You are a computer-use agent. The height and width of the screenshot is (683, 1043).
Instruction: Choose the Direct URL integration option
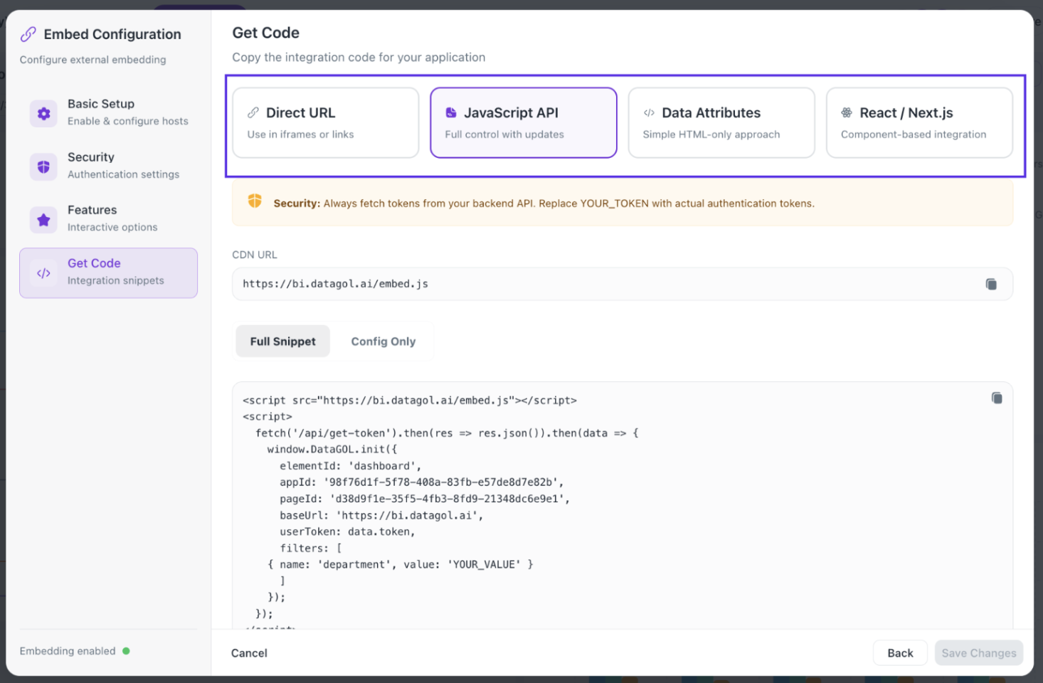click(326, 123)
